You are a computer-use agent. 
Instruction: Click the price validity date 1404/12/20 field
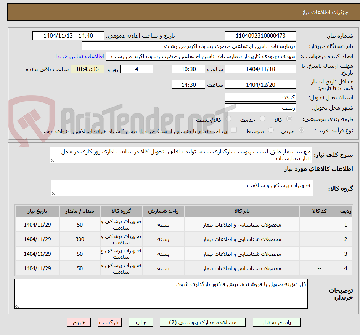pos(260,85)
